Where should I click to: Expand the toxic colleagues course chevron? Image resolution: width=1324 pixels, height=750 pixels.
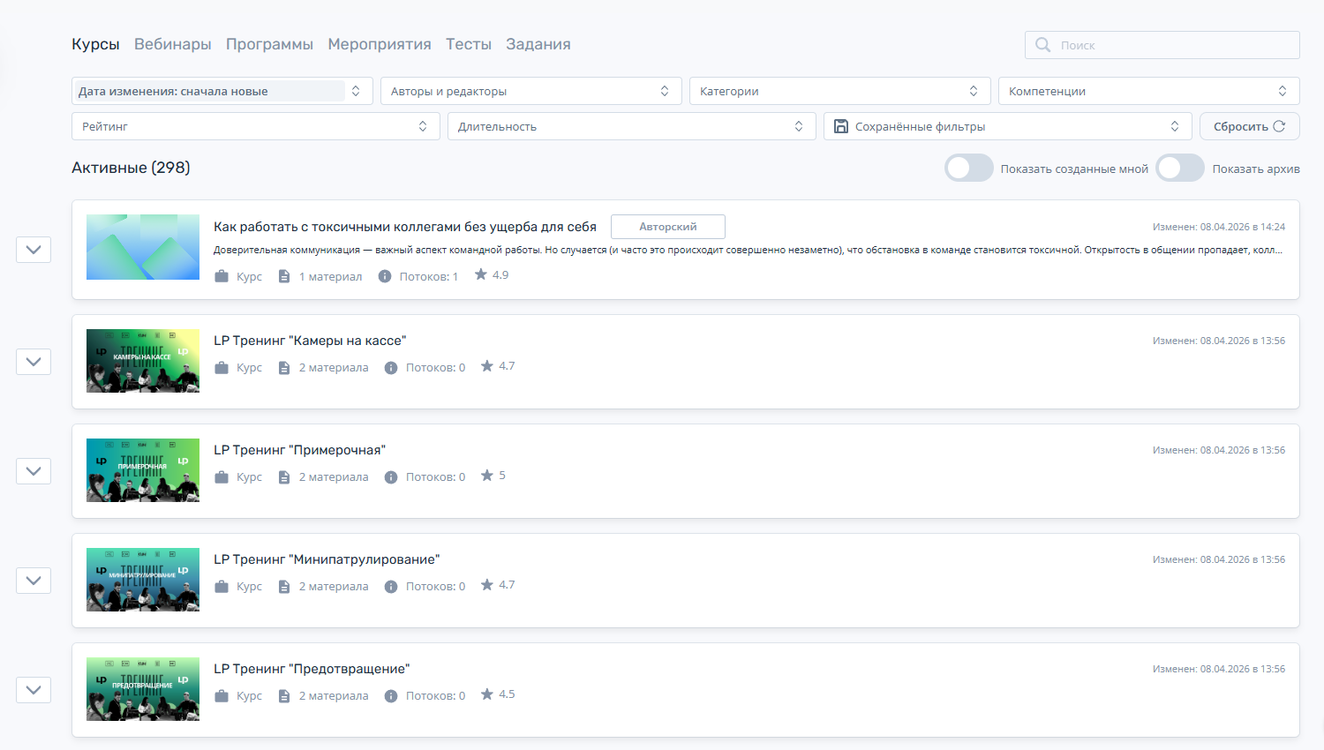(x=34, y=250)
